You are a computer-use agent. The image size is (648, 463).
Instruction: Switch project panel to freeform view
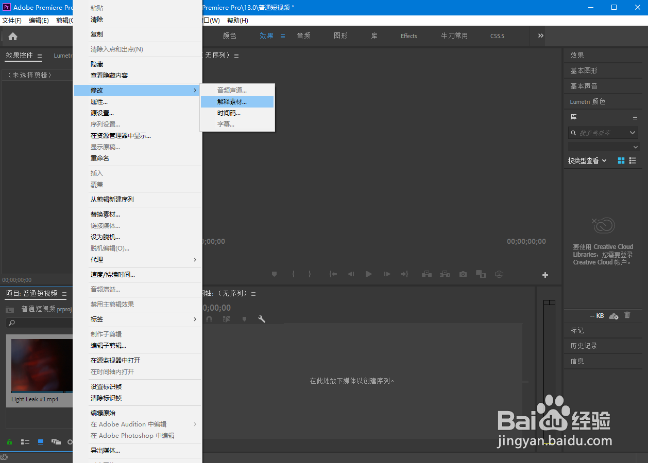coord(56,442)
